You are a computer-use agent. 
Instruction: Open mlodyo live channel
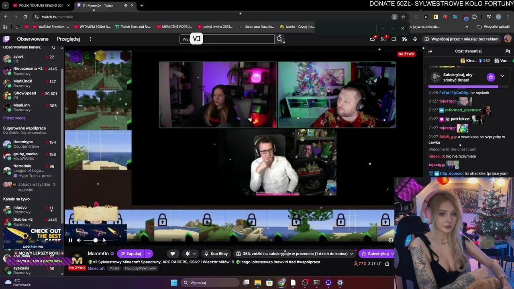31,210
